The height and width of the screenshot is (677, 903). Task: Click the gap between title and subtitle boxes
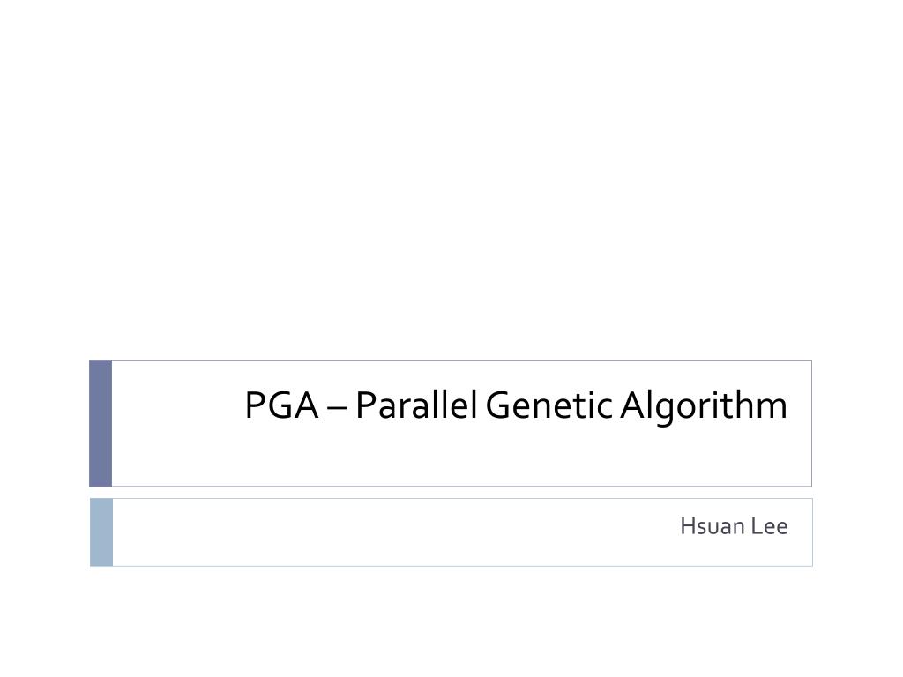451,493
